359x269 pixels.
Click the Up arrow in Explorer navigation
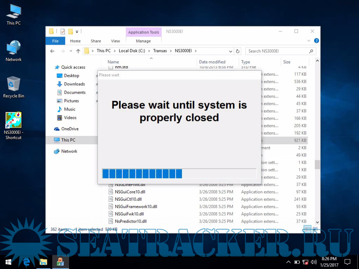[x=78, y=51]
